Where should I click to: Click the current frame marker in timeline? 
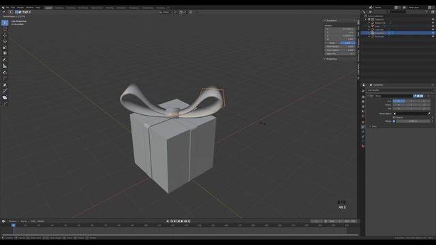click(14, 225)
